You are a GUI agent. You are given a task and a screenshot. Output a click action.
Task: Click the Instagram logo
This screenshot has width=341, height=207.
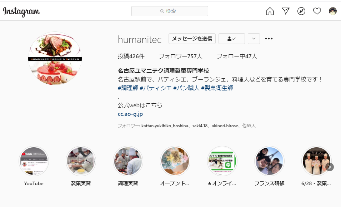(21, 11)
